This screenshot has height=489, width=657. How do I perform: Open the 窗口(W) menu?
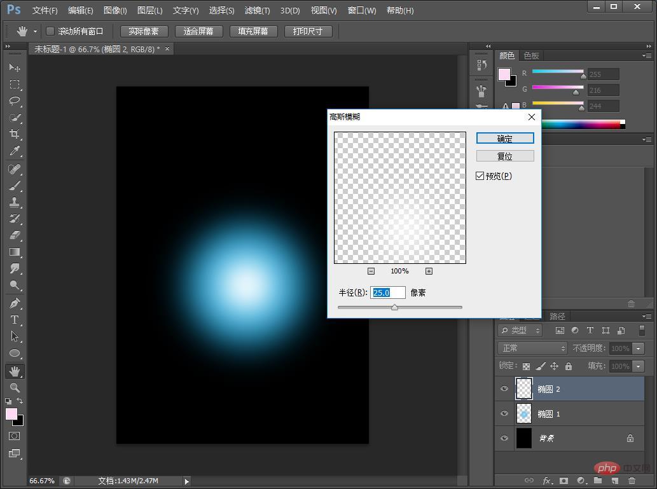click(x=362, y=10)
